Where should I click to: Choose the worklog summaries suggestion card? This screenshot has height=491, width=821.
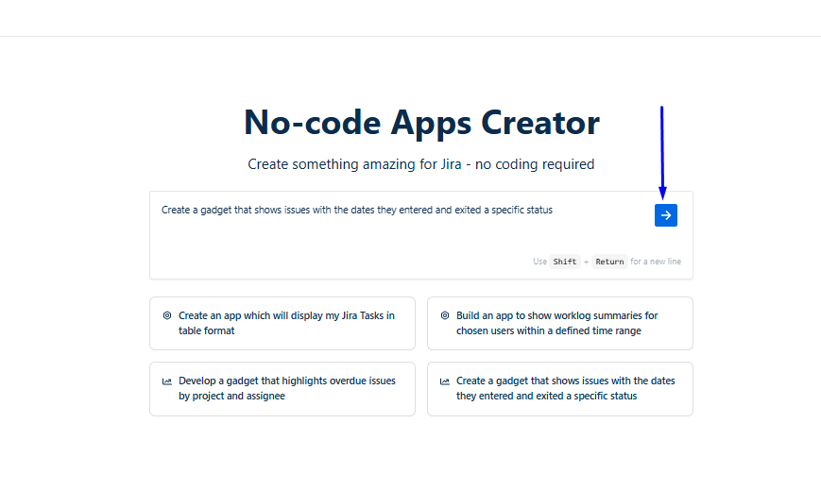(559, 323)
